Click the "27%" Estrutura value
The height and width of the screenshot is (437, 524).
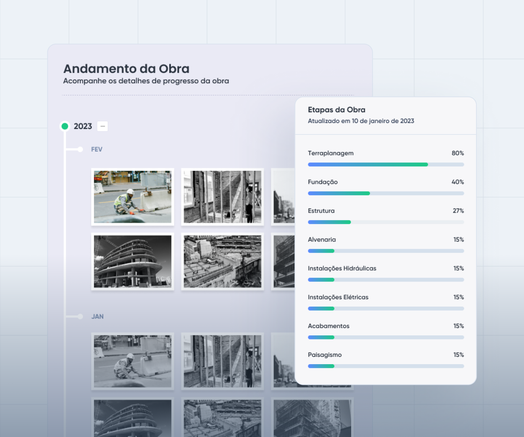tap(458, 211)
